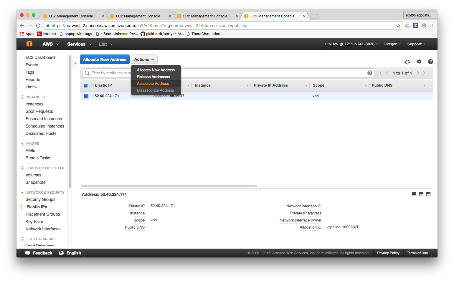The height and width of the screenshot is (281, 454).
Task: Click the details pane resize handle dots
Action: [x=256, y=190]
